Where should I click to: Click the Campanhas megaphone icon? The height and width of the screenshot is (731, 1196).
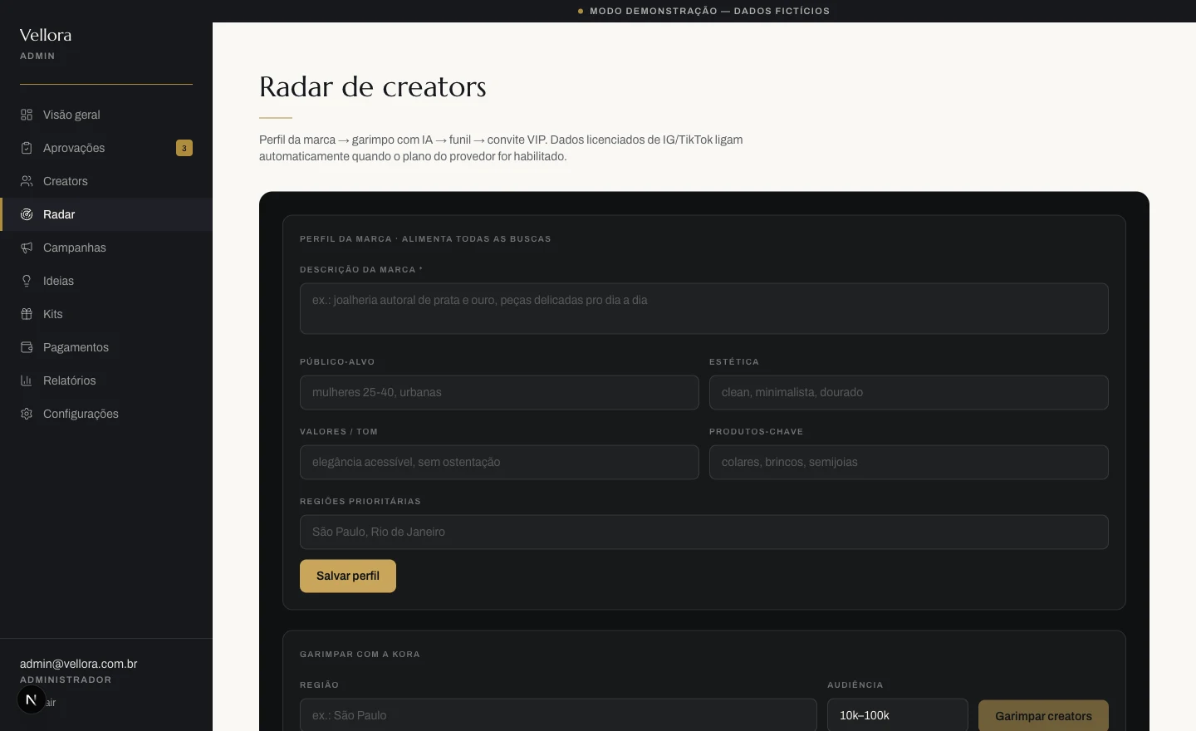pos(27,248)
